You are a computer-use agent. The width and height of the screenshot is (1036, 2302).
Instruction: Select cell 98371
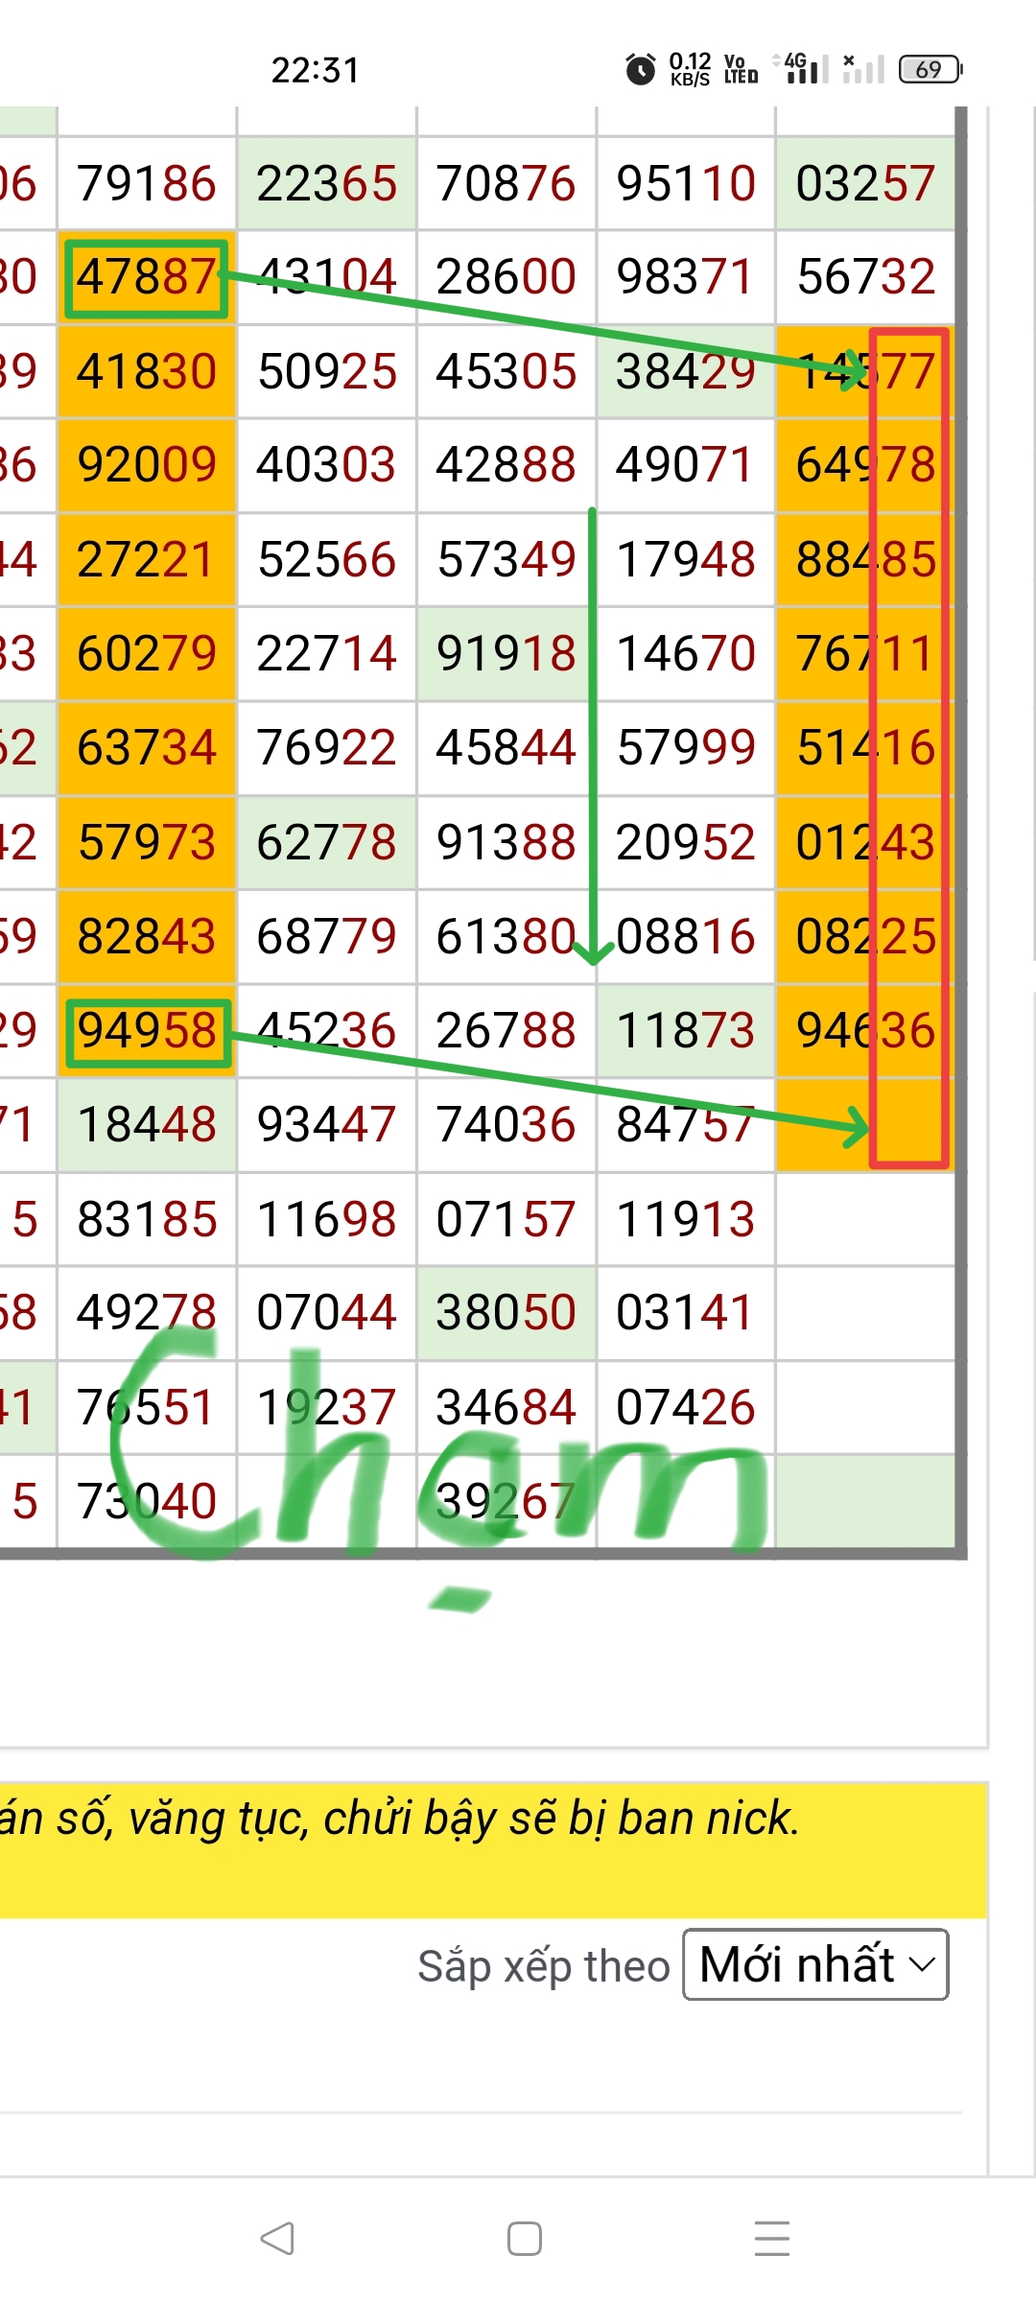coord(686,277)
